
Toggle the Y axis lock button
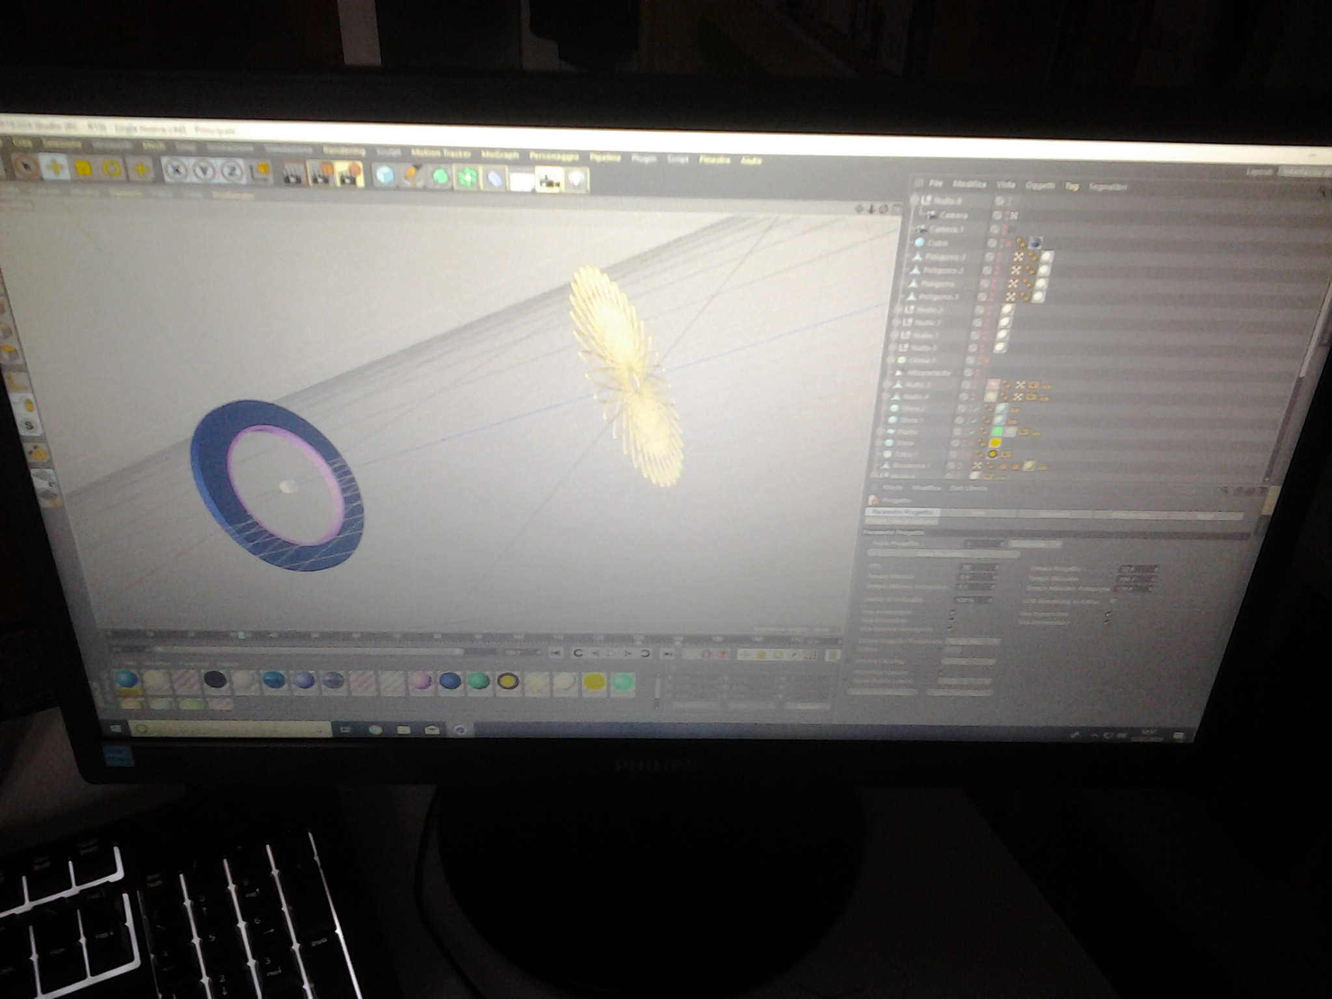point(204,171)
